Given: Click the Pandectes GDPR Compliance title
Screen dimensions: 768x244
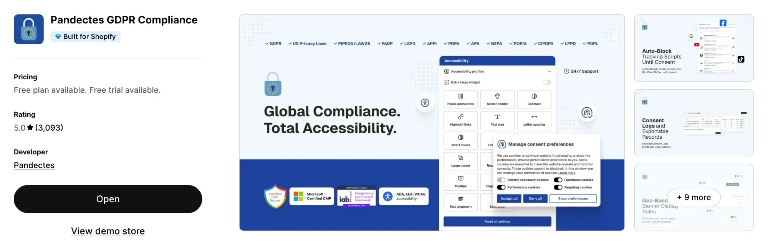Looking at the screenshot, I should (x=124, y=20).
